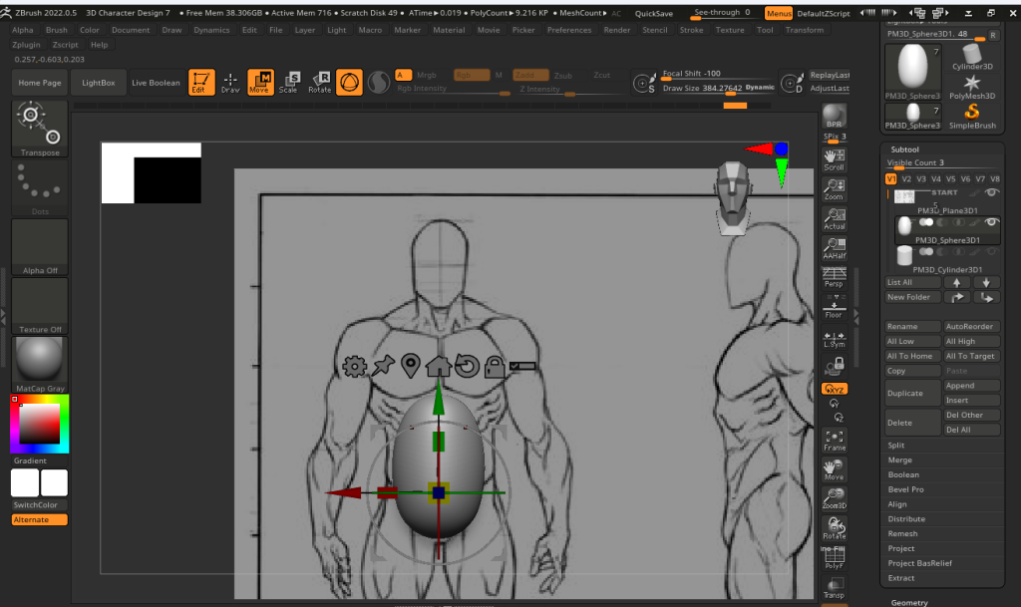Toggle the Floor grid display

click(835, 308)
